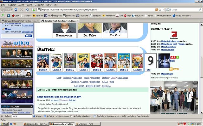Click the Show Desktop quick launch icon

11,124
